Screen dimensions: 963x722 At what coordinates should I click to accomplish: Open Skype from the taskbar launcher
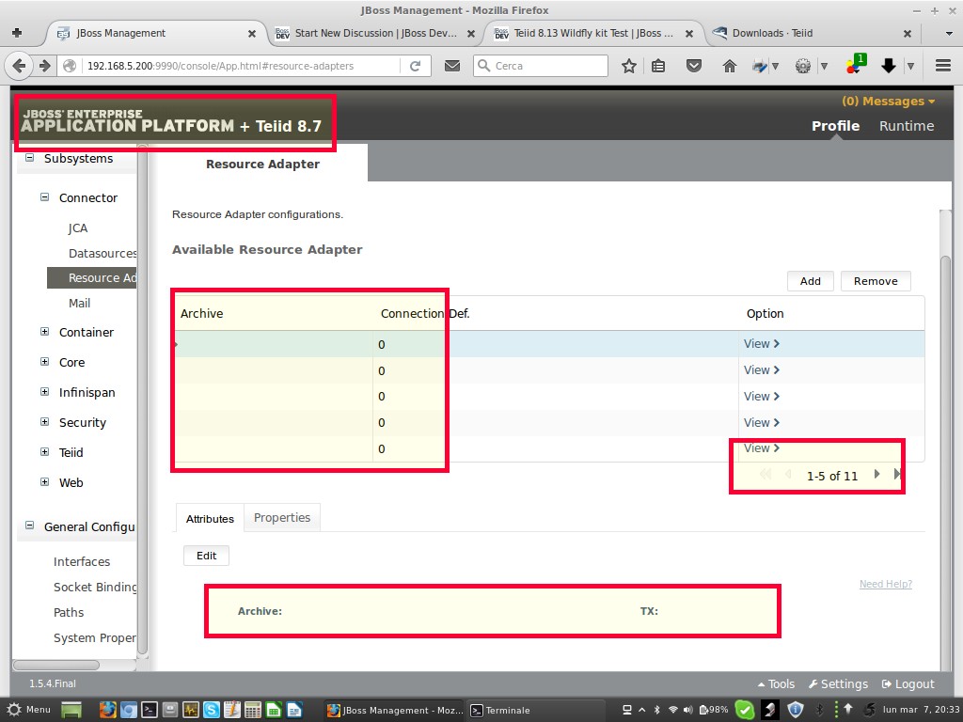point(212,710)
